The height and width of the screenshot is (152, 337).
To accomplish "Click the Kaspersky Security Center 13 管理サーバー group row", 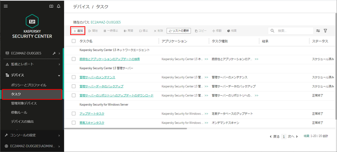I will [106, 68].
